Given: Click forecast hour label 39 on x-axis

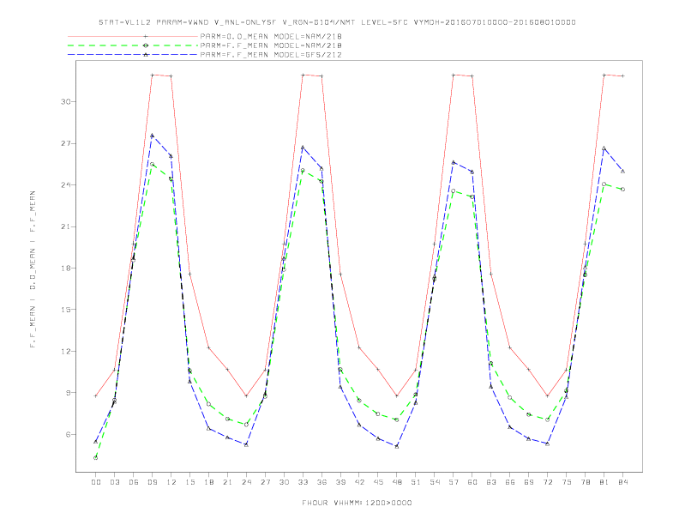Looking at the screenshot, I should click(340, 482).
